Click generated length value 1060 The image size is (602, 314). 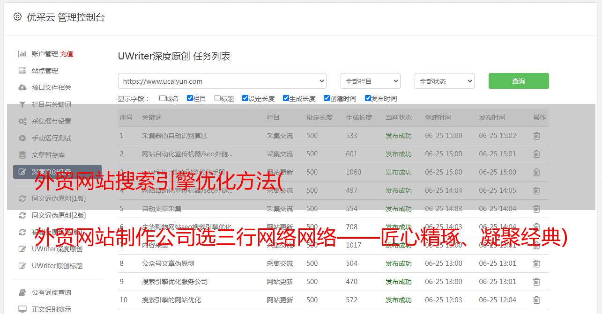click(x=354, y=172)
